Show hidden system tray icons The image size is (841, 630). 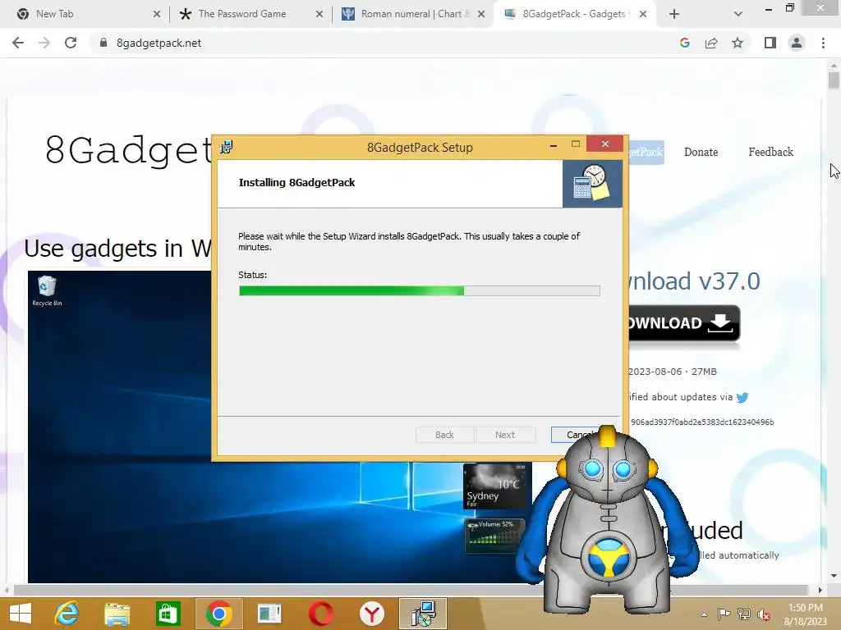pos(704,615)
